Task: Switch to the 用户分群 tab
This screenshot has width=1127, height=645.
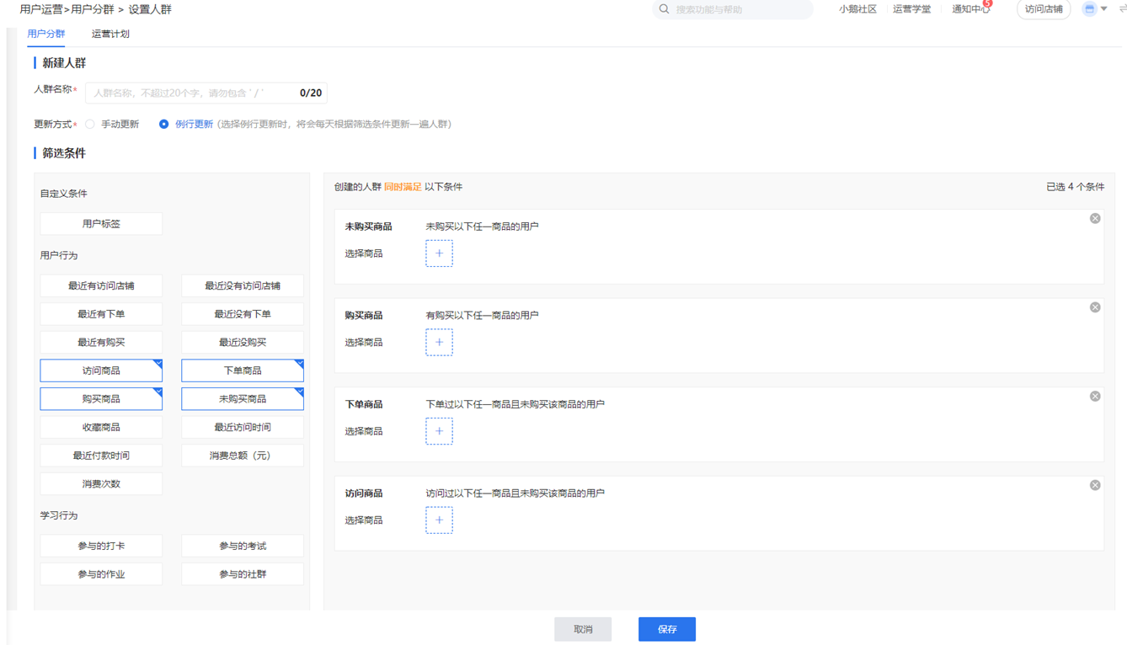Action: coord(46,34)
